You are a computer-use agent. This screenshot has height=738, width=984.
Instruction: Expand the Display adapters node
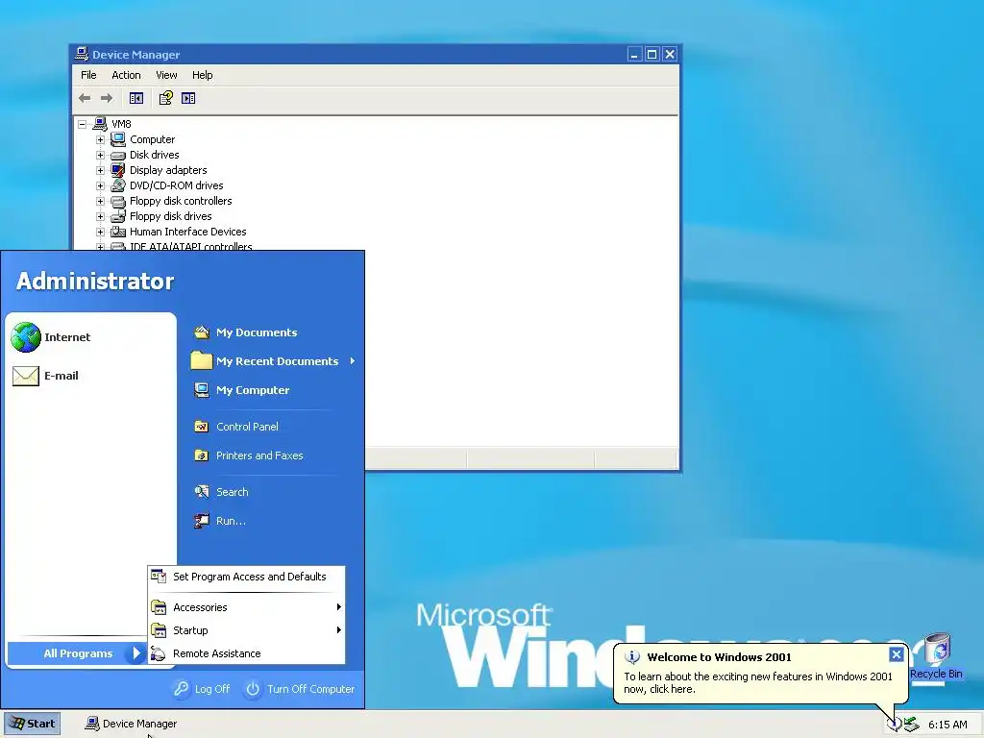click(100, 170)
